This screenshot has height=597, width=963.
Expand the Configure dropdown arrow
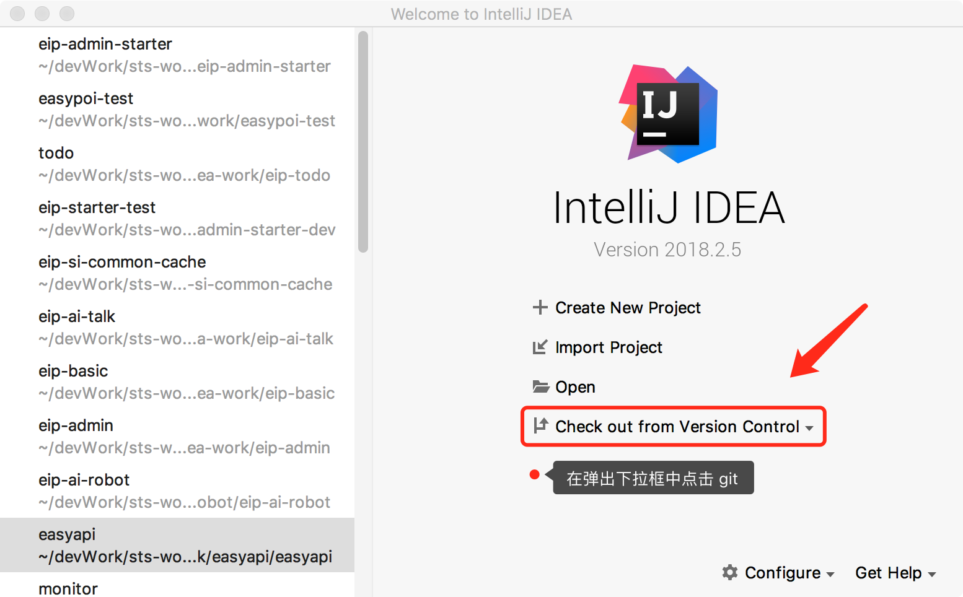coord(830,575)
